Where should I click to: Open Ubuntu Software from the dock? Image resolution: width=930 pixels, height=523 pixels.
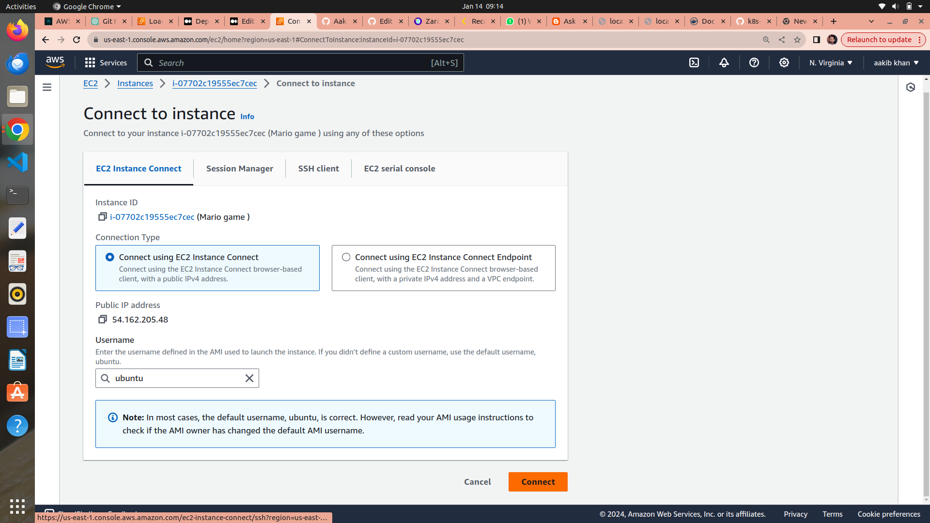17,393
